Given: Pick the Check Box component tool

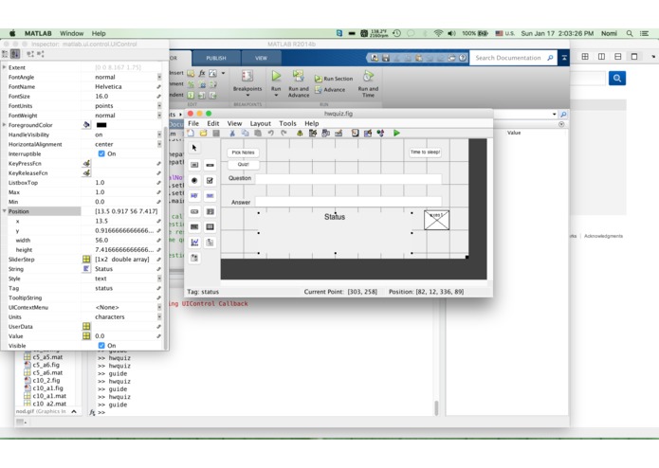Looking at the screenshot, I should (211, 181).
